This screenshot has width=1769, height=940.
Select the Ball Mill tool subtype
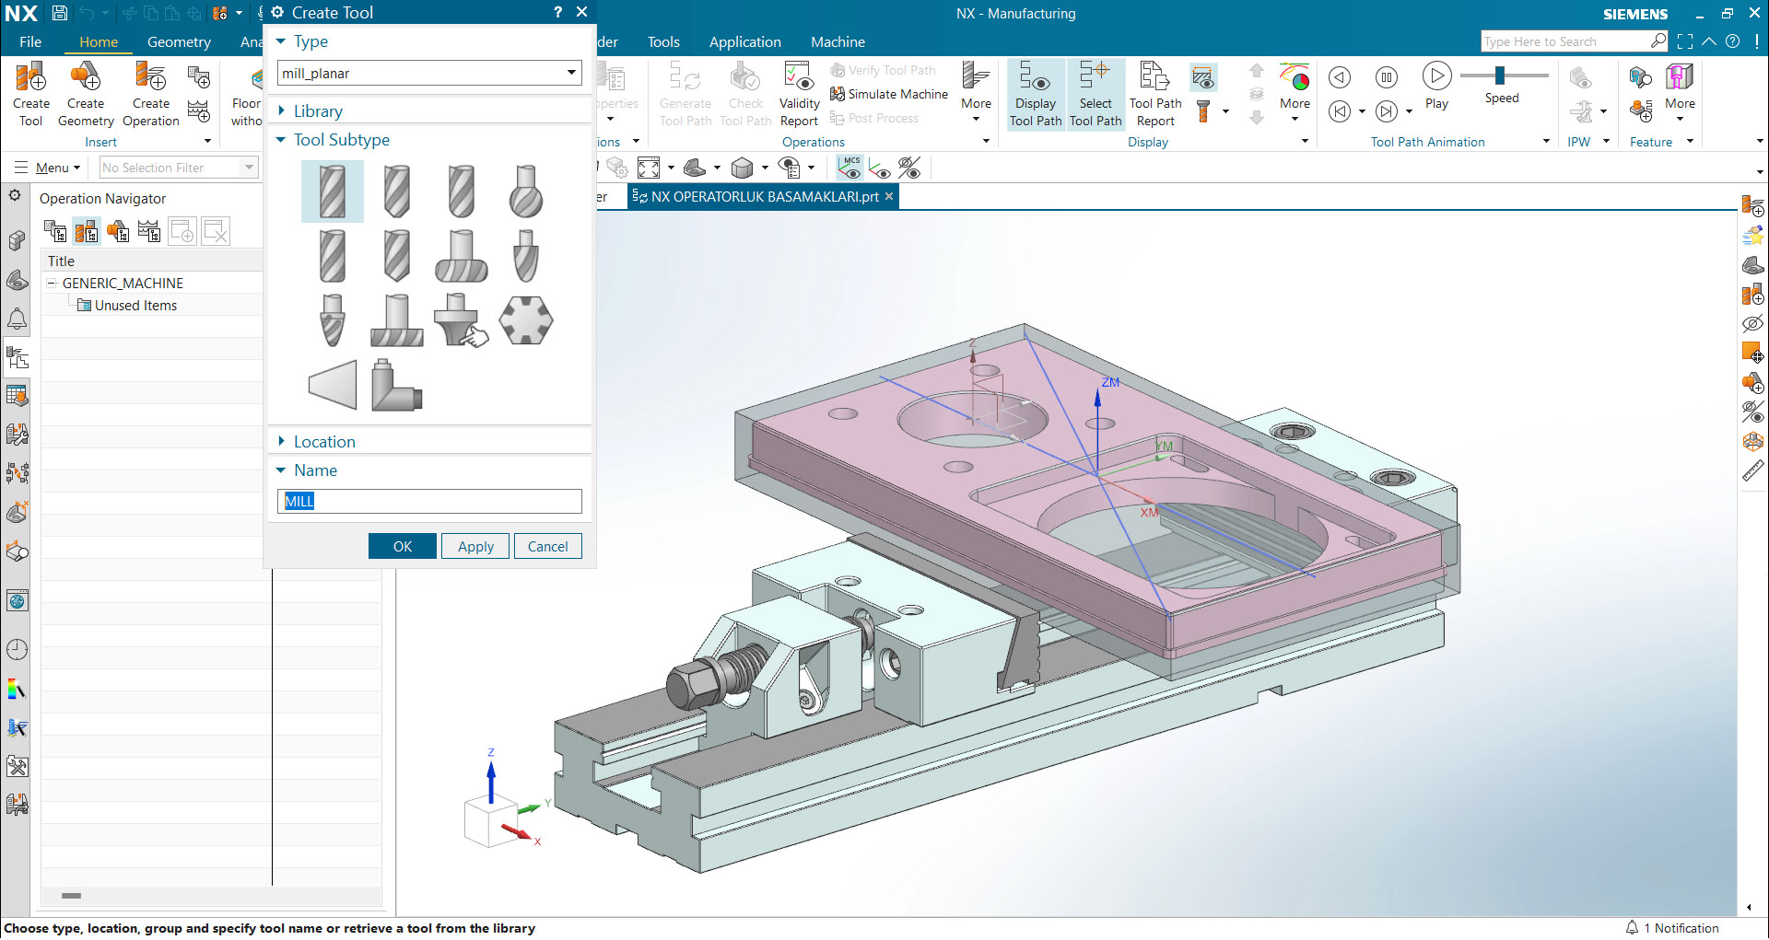tap(525, 191)
